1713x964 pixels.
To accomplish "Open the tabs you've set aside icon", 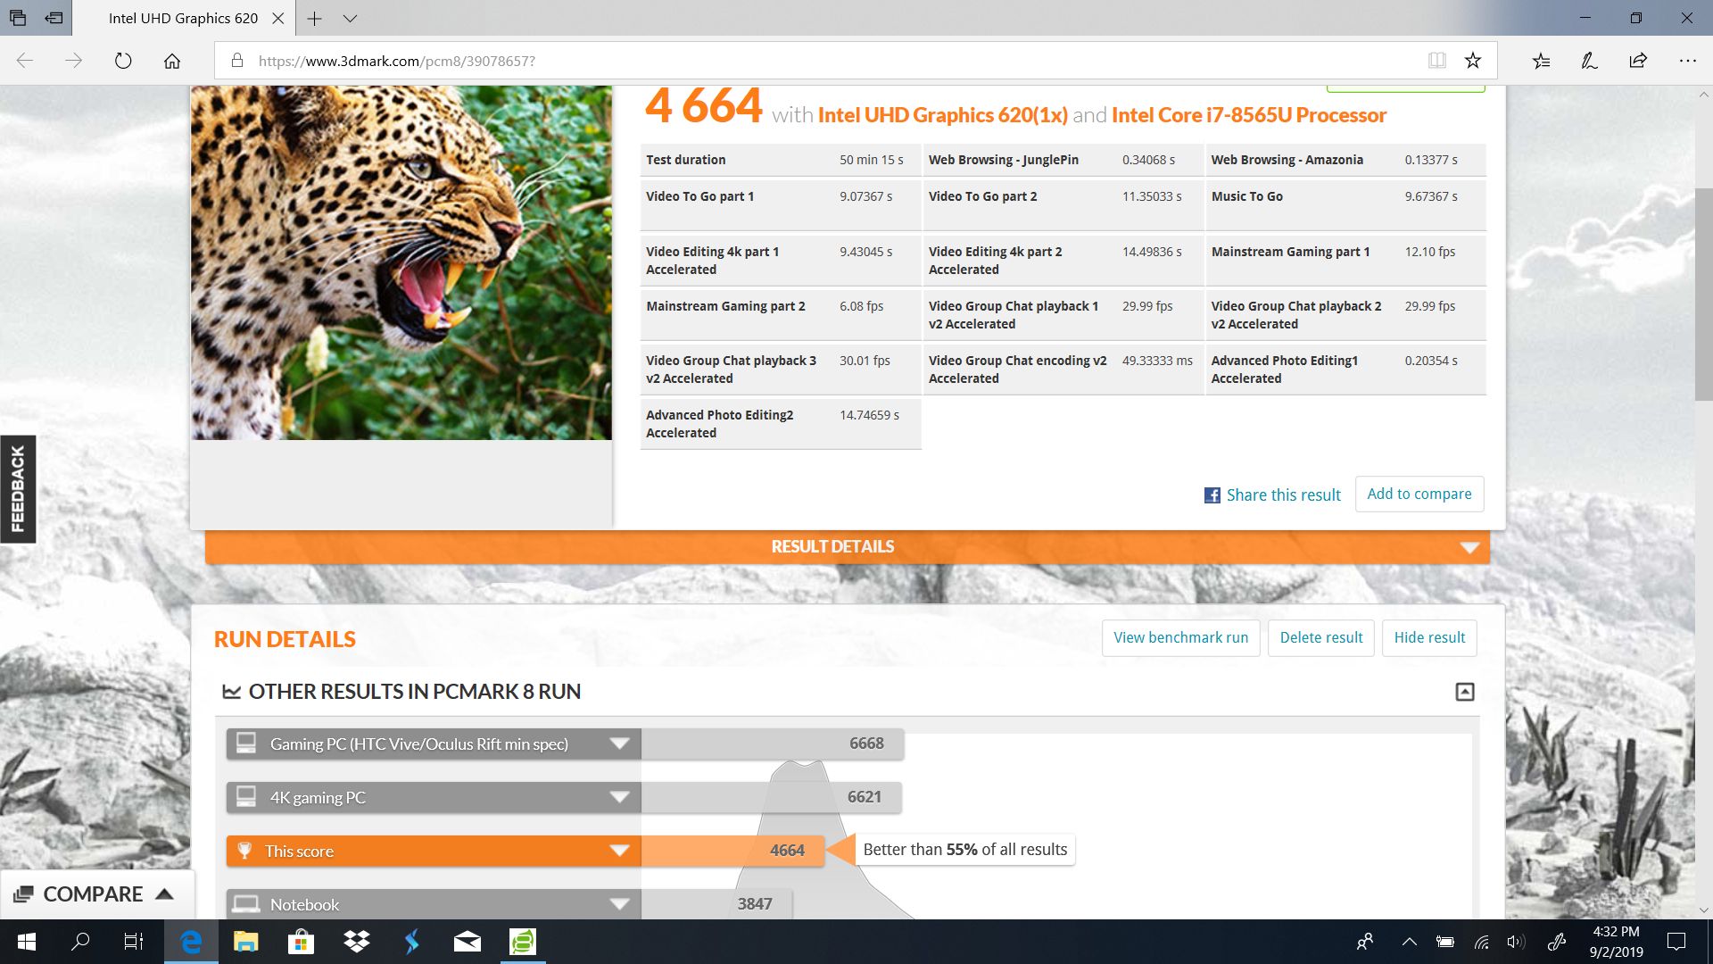I will [18, 18].
